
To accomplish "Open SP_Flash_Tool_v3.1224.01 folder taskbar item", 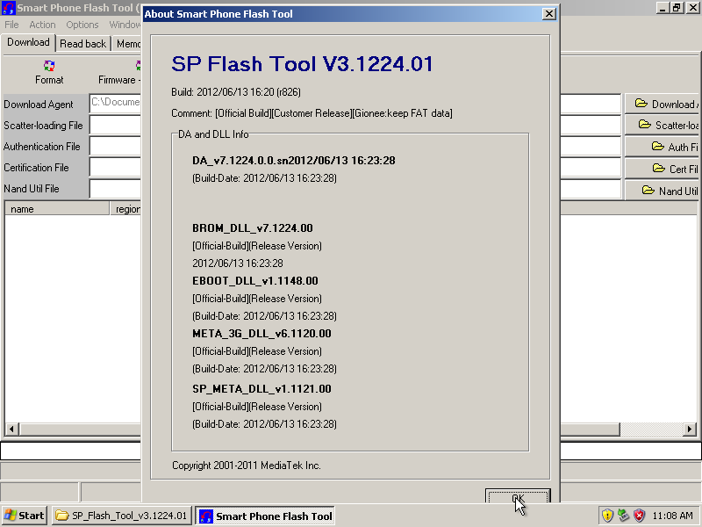I will coord(122,516).
